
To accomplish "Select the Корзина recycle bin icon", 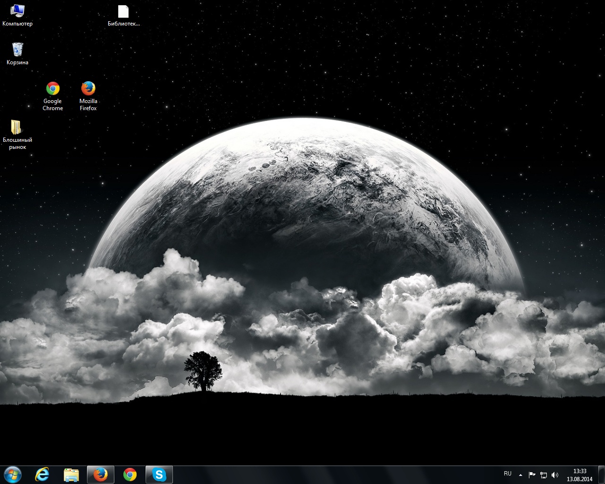I will [17, 53].
